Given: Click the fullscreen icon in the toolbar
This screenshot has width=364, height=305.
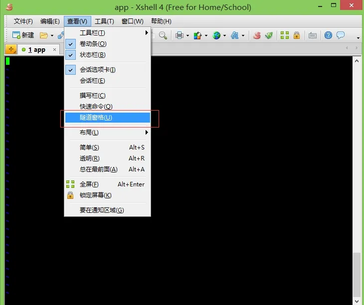Looking at the screenshot, I should coord(285,35).
